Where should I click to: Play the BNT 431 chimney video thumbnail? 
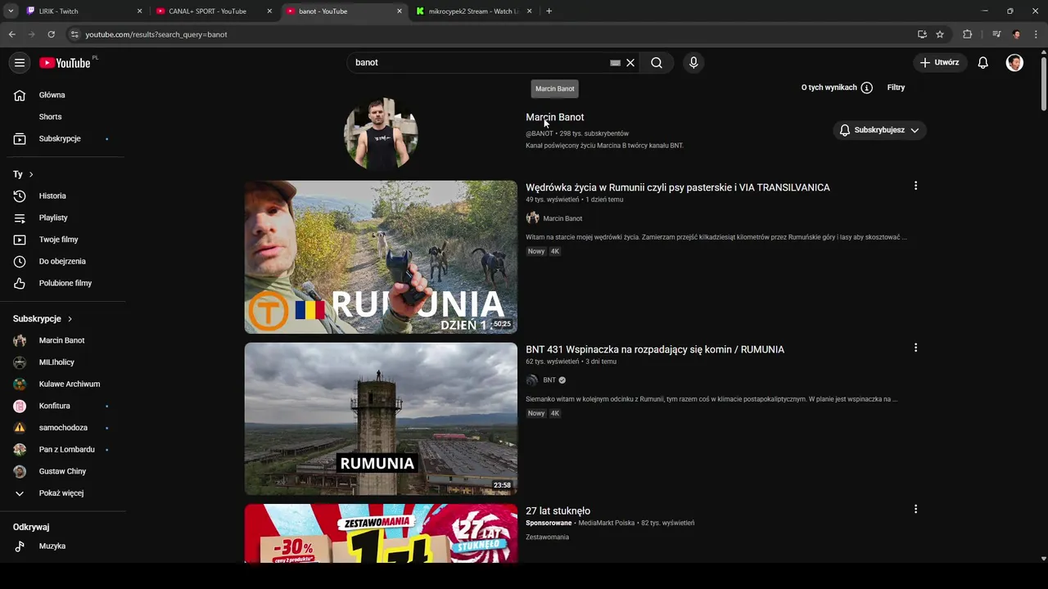point(381,419)
